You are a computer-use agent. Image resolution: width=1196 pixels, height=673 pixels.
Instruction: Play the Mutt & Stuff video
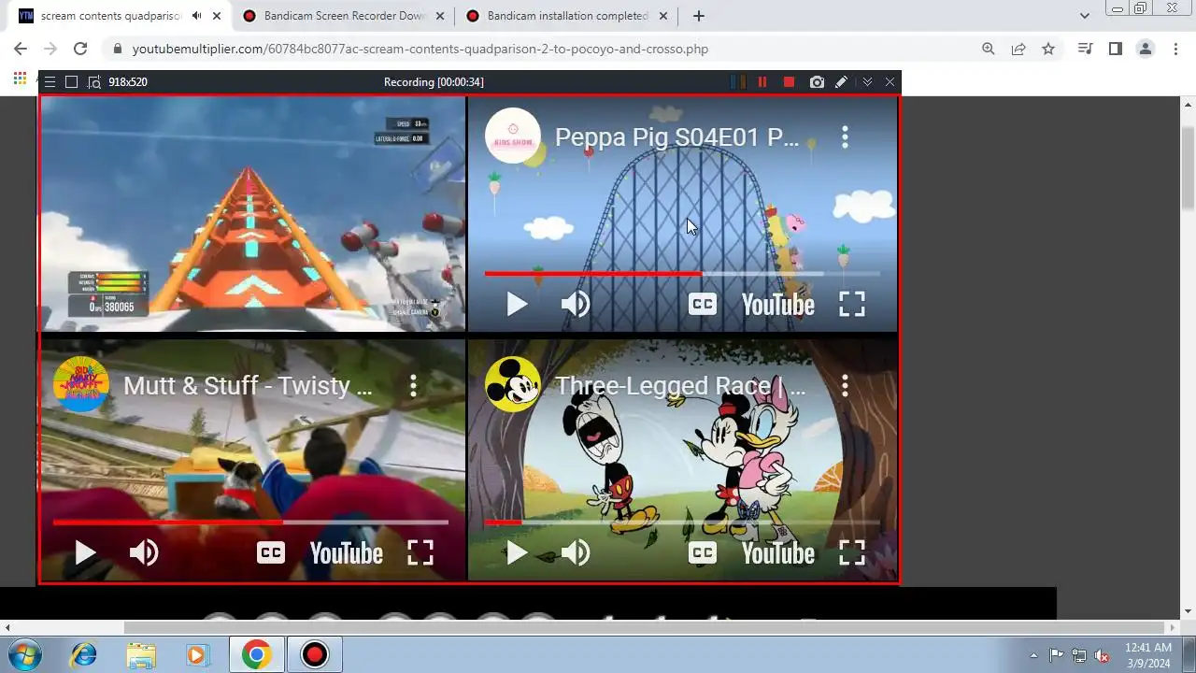coord(85,552)
